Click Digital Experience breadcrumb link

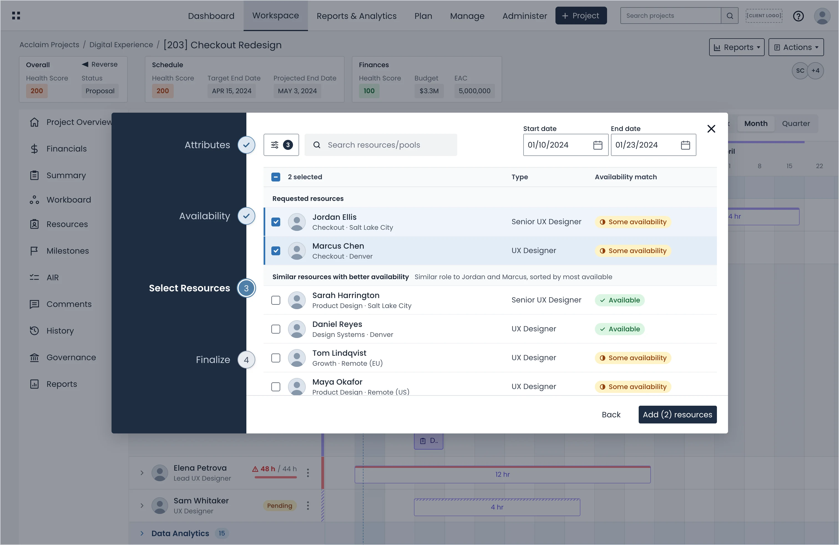pos(121,45)
